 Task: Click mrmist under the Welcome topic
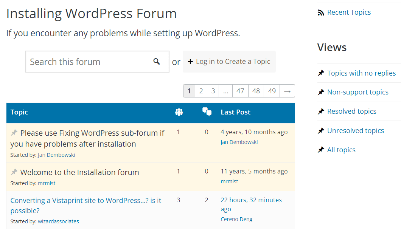coord(47,183)
